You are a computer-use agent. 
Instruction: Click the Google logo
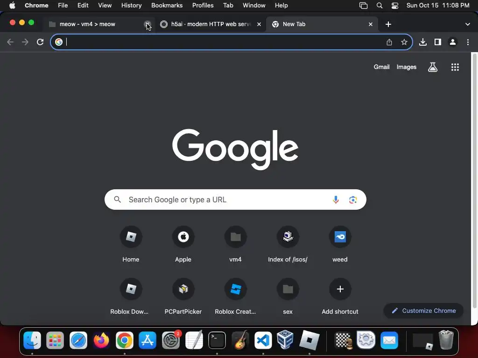tap(235, 149)
